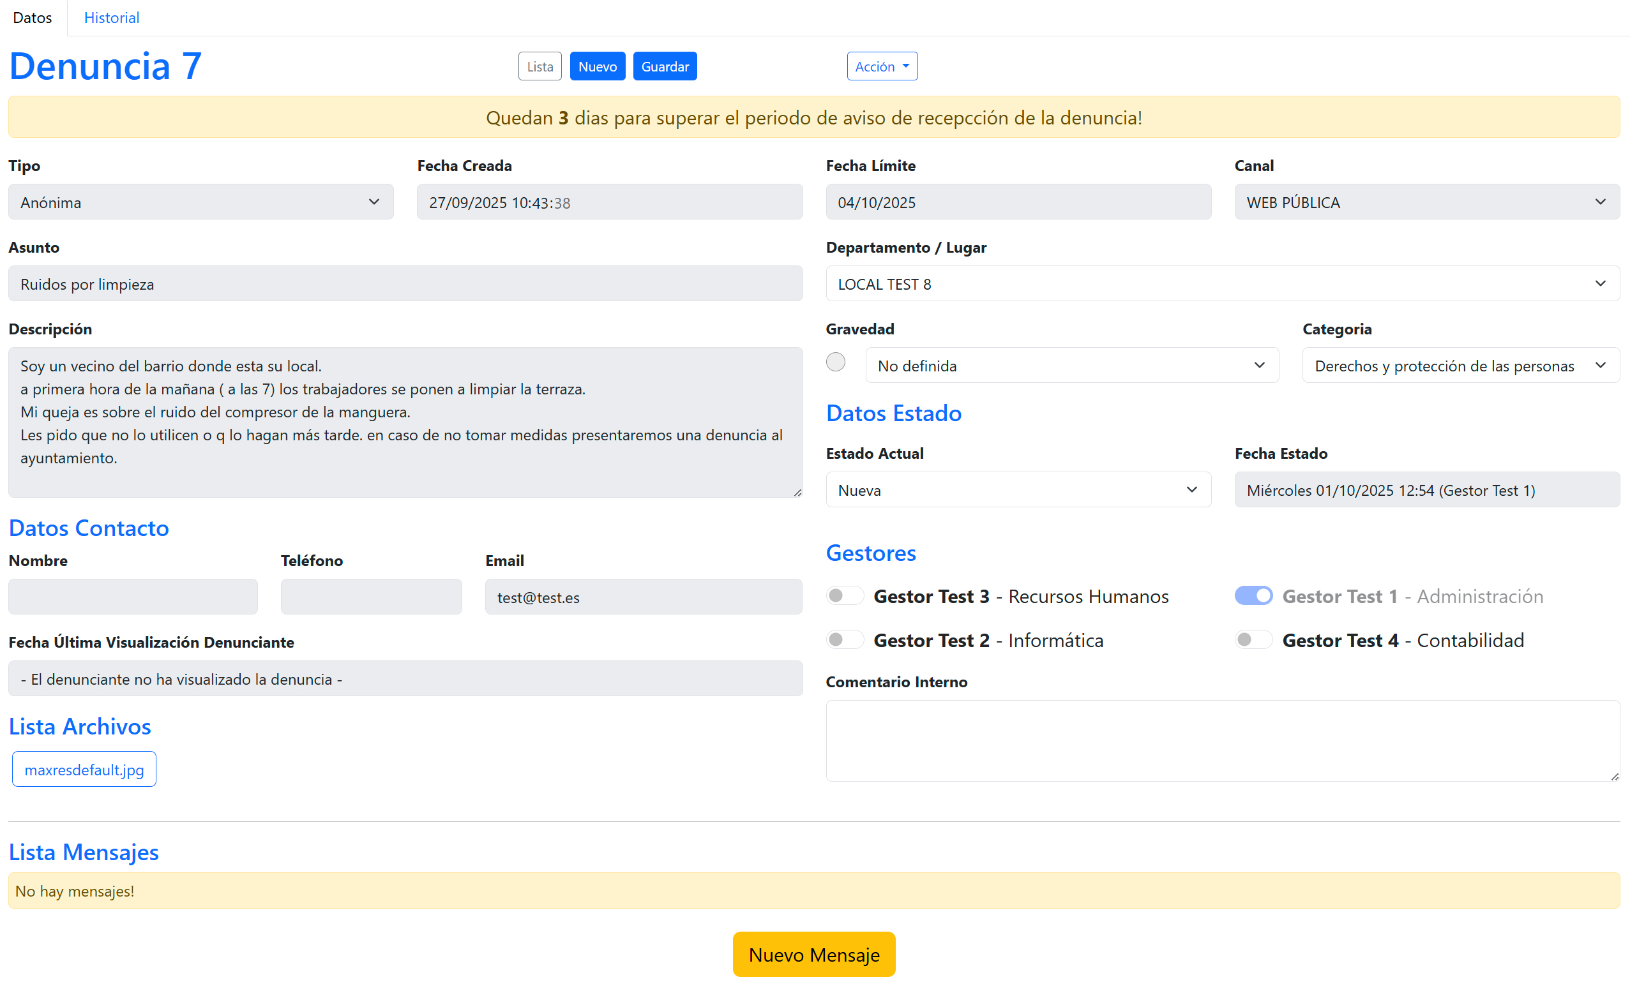Open Departamento / Lugar dropdown
This screenshot has width=1630, height=991.
pyautogui.click(x=1222, y=283)
